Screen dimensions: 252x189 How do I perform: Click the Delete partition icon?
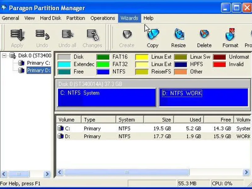(x=204, y=34)
